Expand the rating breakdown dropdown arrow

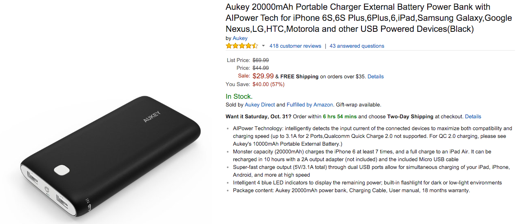pos(263,46)
